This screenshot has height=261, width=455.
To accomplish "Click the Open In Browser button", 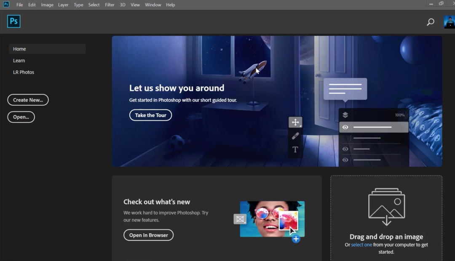I will [x=148, y=235].
